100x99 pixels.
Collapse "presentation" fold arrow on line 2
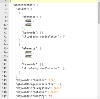pos(8,5)
